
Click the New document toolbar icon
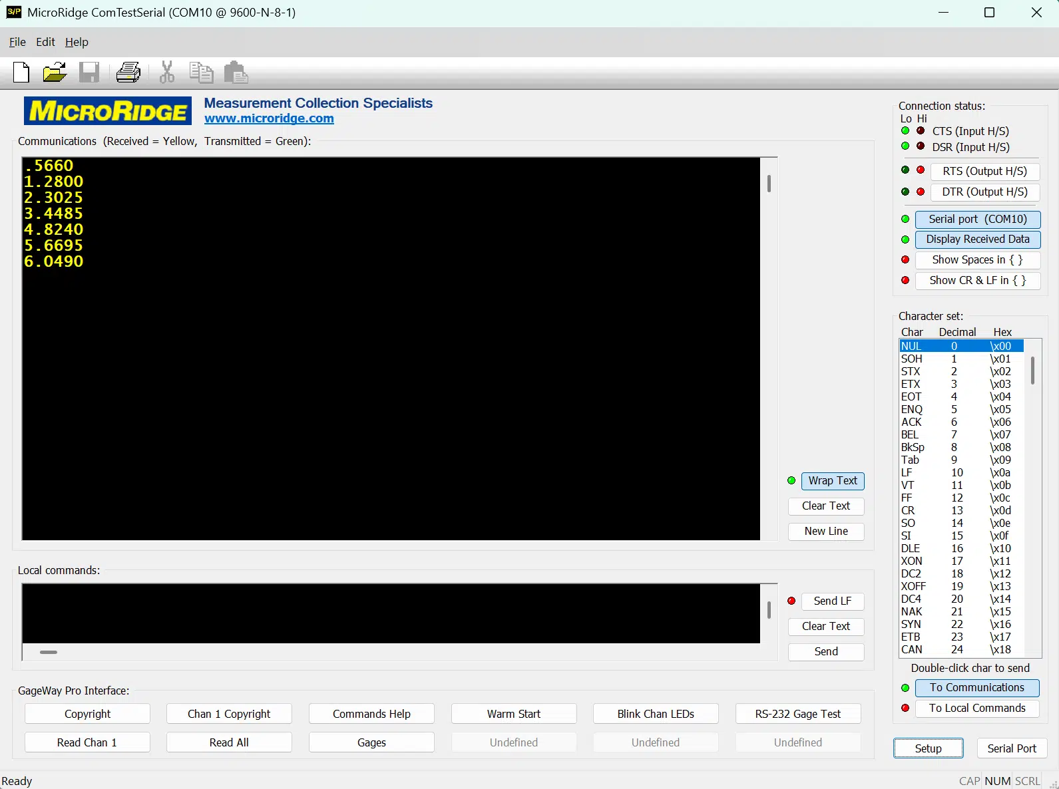click(x=21, y=72)
